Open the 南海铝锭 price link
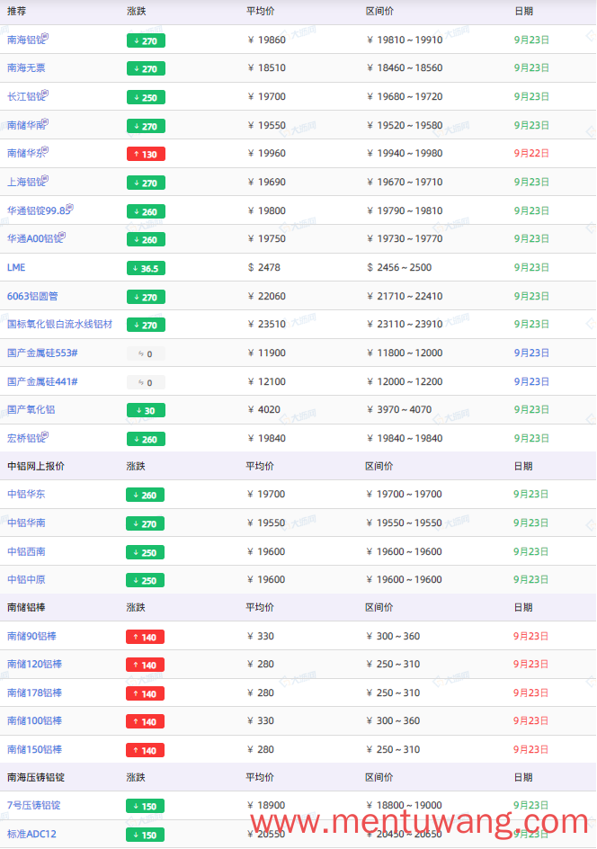The width and height of the screenshot is (597, 849). [25, 40]
